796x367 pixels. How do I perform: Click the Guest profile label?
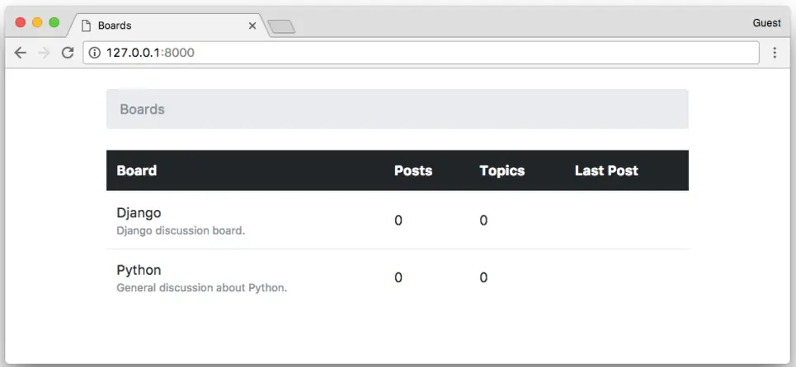coord(766,23)
